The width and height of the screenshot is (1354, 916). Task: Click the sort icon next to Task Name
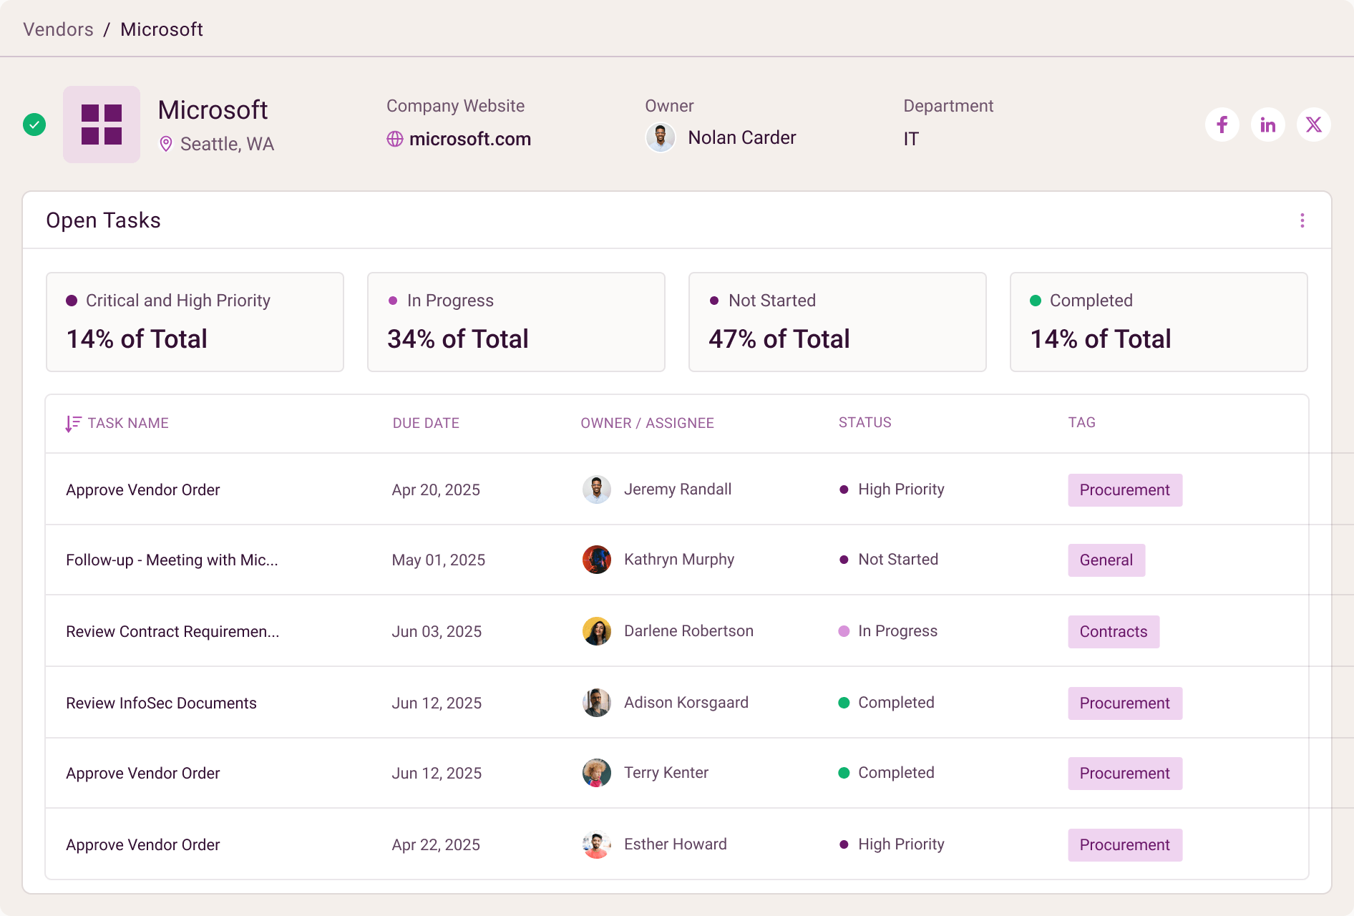tap(73, 424)
